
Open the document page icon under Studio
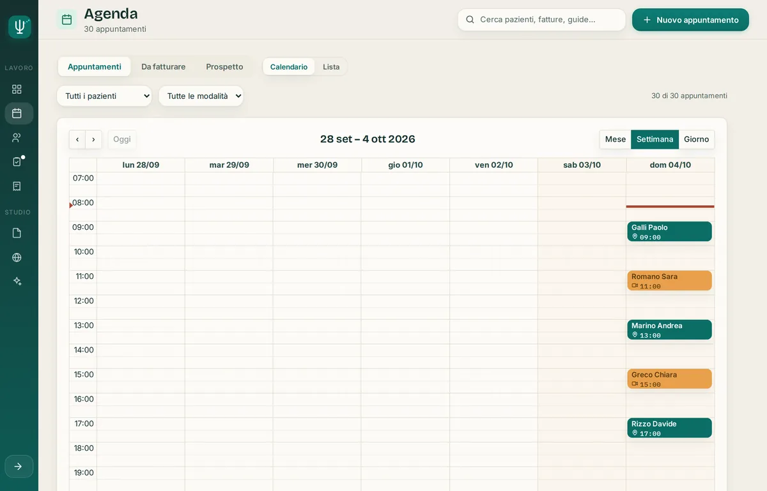click(x=17, y=233)
